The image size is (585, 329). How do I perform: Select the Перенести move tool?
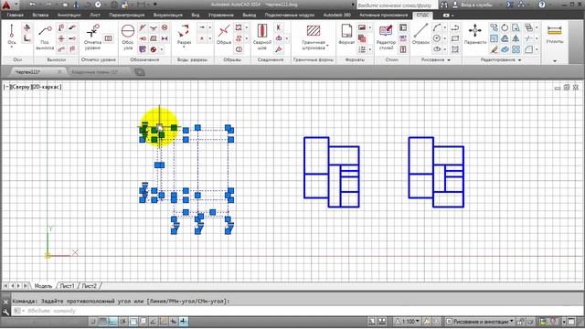pos(475,35)
